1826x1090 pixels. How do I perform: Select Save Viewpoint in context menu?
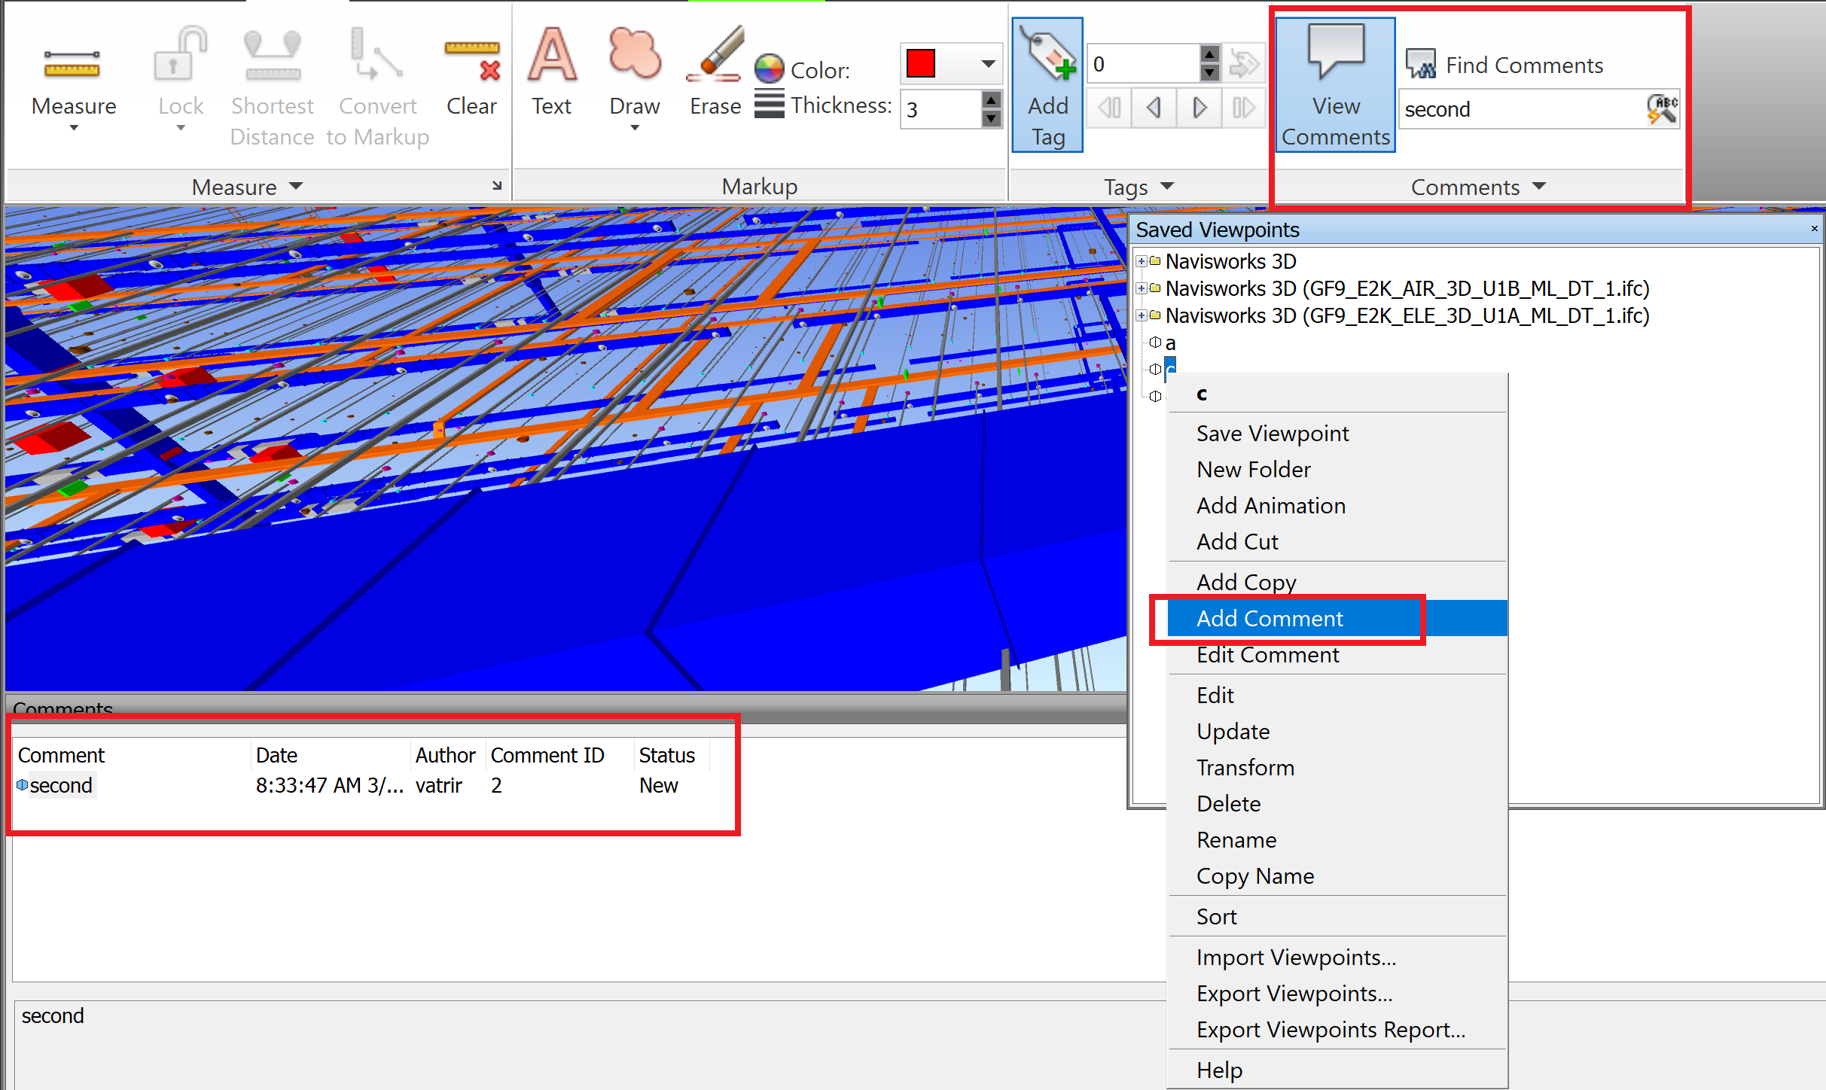tap(1272, 434)
